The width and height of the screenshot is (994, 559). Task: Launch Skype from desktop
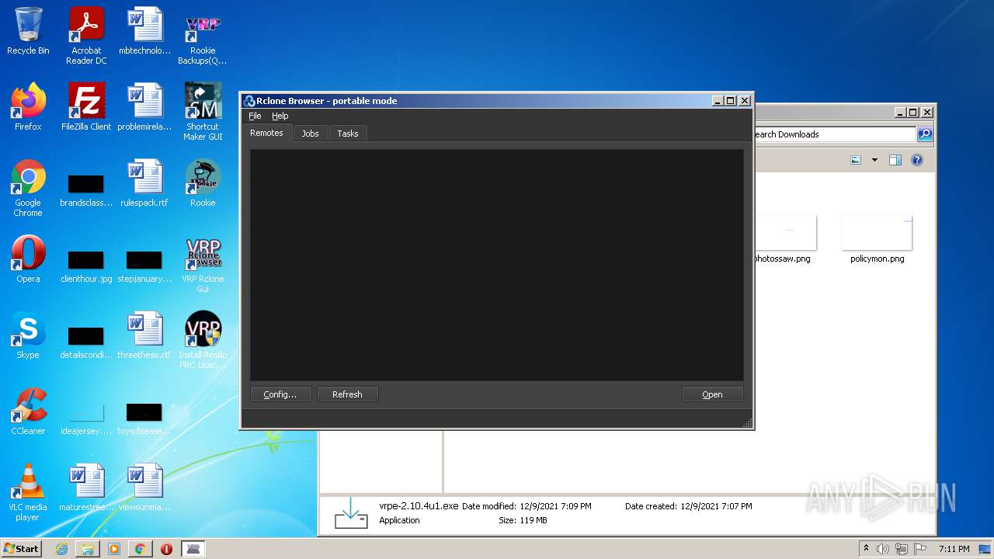pyautogui.click(x=28, y=335)
